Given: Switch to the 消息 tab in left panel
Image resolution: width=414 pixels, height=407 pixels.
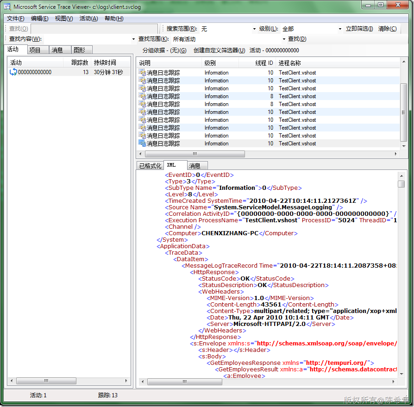Looking at the screenshot, I should click(x=60, y=50).
